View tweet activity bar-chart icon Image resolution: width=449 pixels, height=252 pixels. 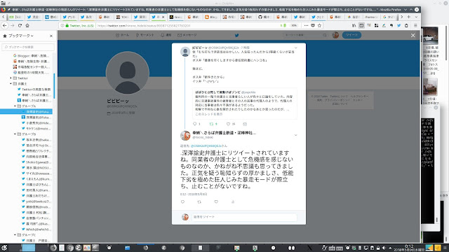[233, 202]
